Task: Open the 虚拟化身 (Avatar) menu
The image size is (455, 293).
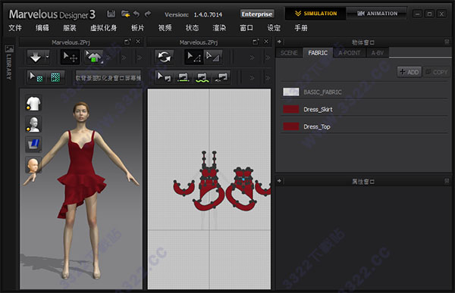Action: [104, 28]
